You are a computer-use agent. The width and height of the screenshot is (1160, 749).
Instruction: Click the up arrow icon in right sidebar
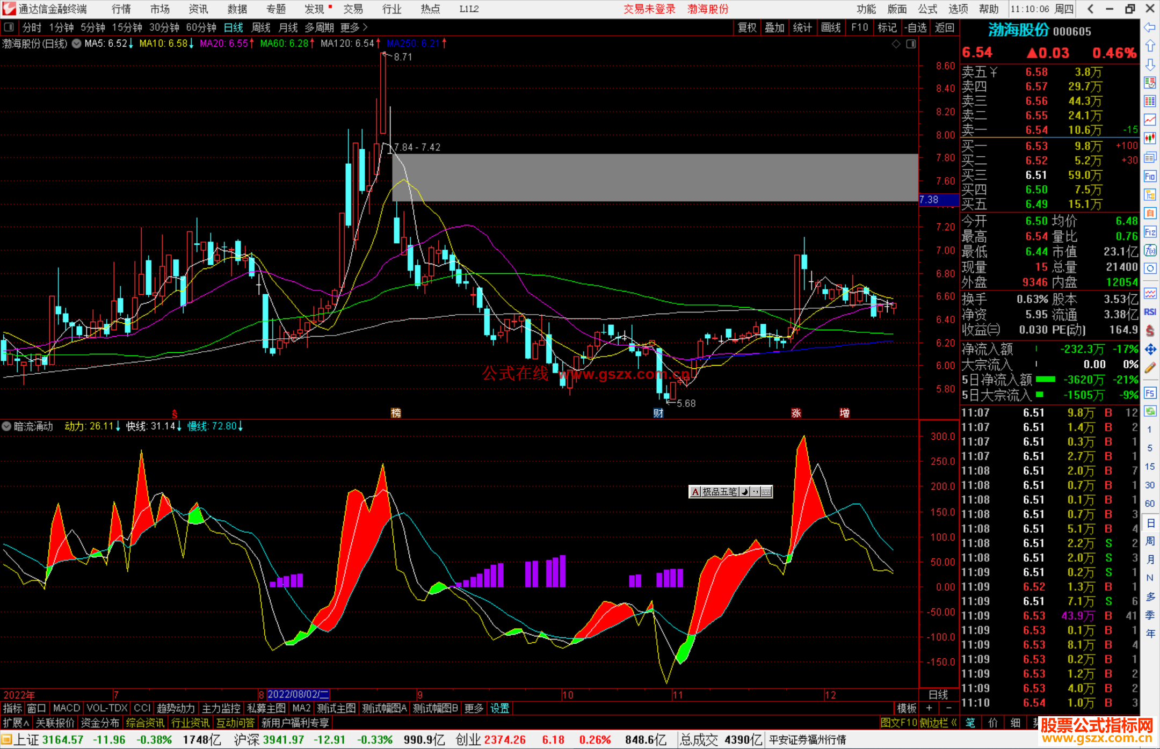(1150, 46)
